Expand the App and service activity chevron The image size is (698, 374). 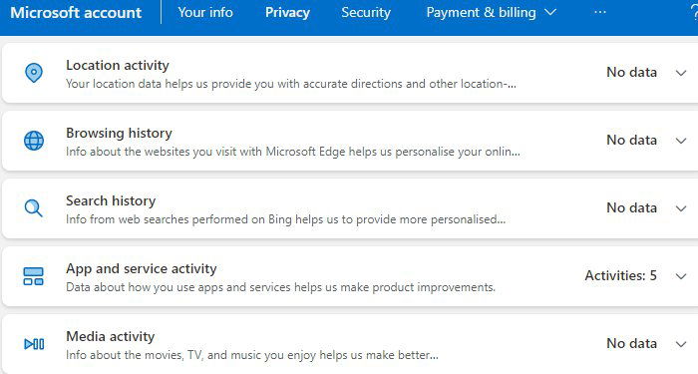pyautogui.click(x=681, y=276)
